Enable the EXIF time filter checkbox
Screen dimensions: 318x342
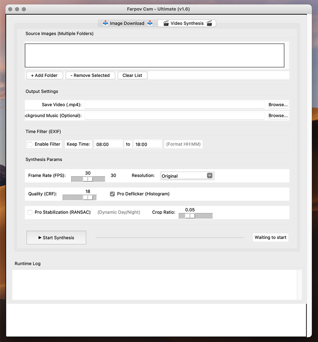[30, 144]
